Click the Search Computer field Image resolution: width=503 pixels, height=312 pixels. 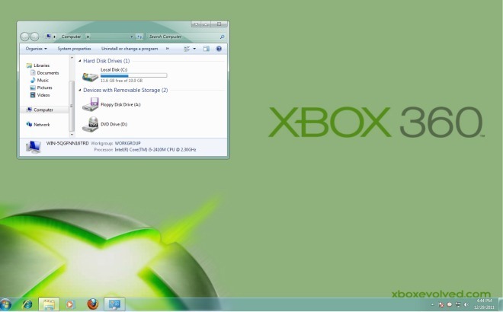point(184,37)
